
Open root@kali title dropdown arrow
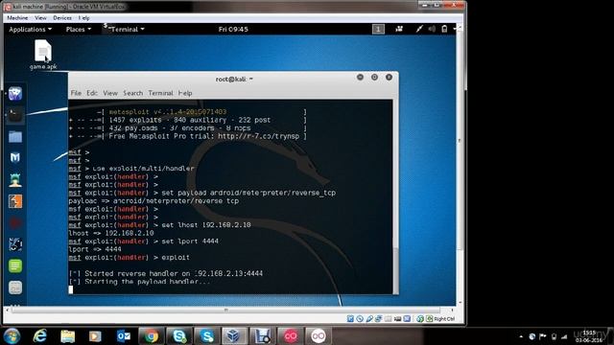pyautogui.click(x=251, y=79)
